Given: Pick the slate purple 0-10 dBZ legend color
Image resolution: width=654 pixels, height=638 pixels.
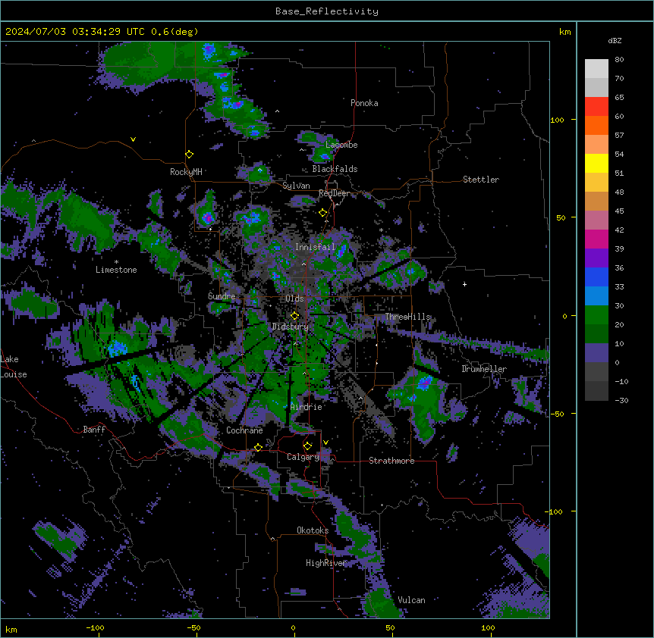Looking at the screenshot, I should coord(596,353).
